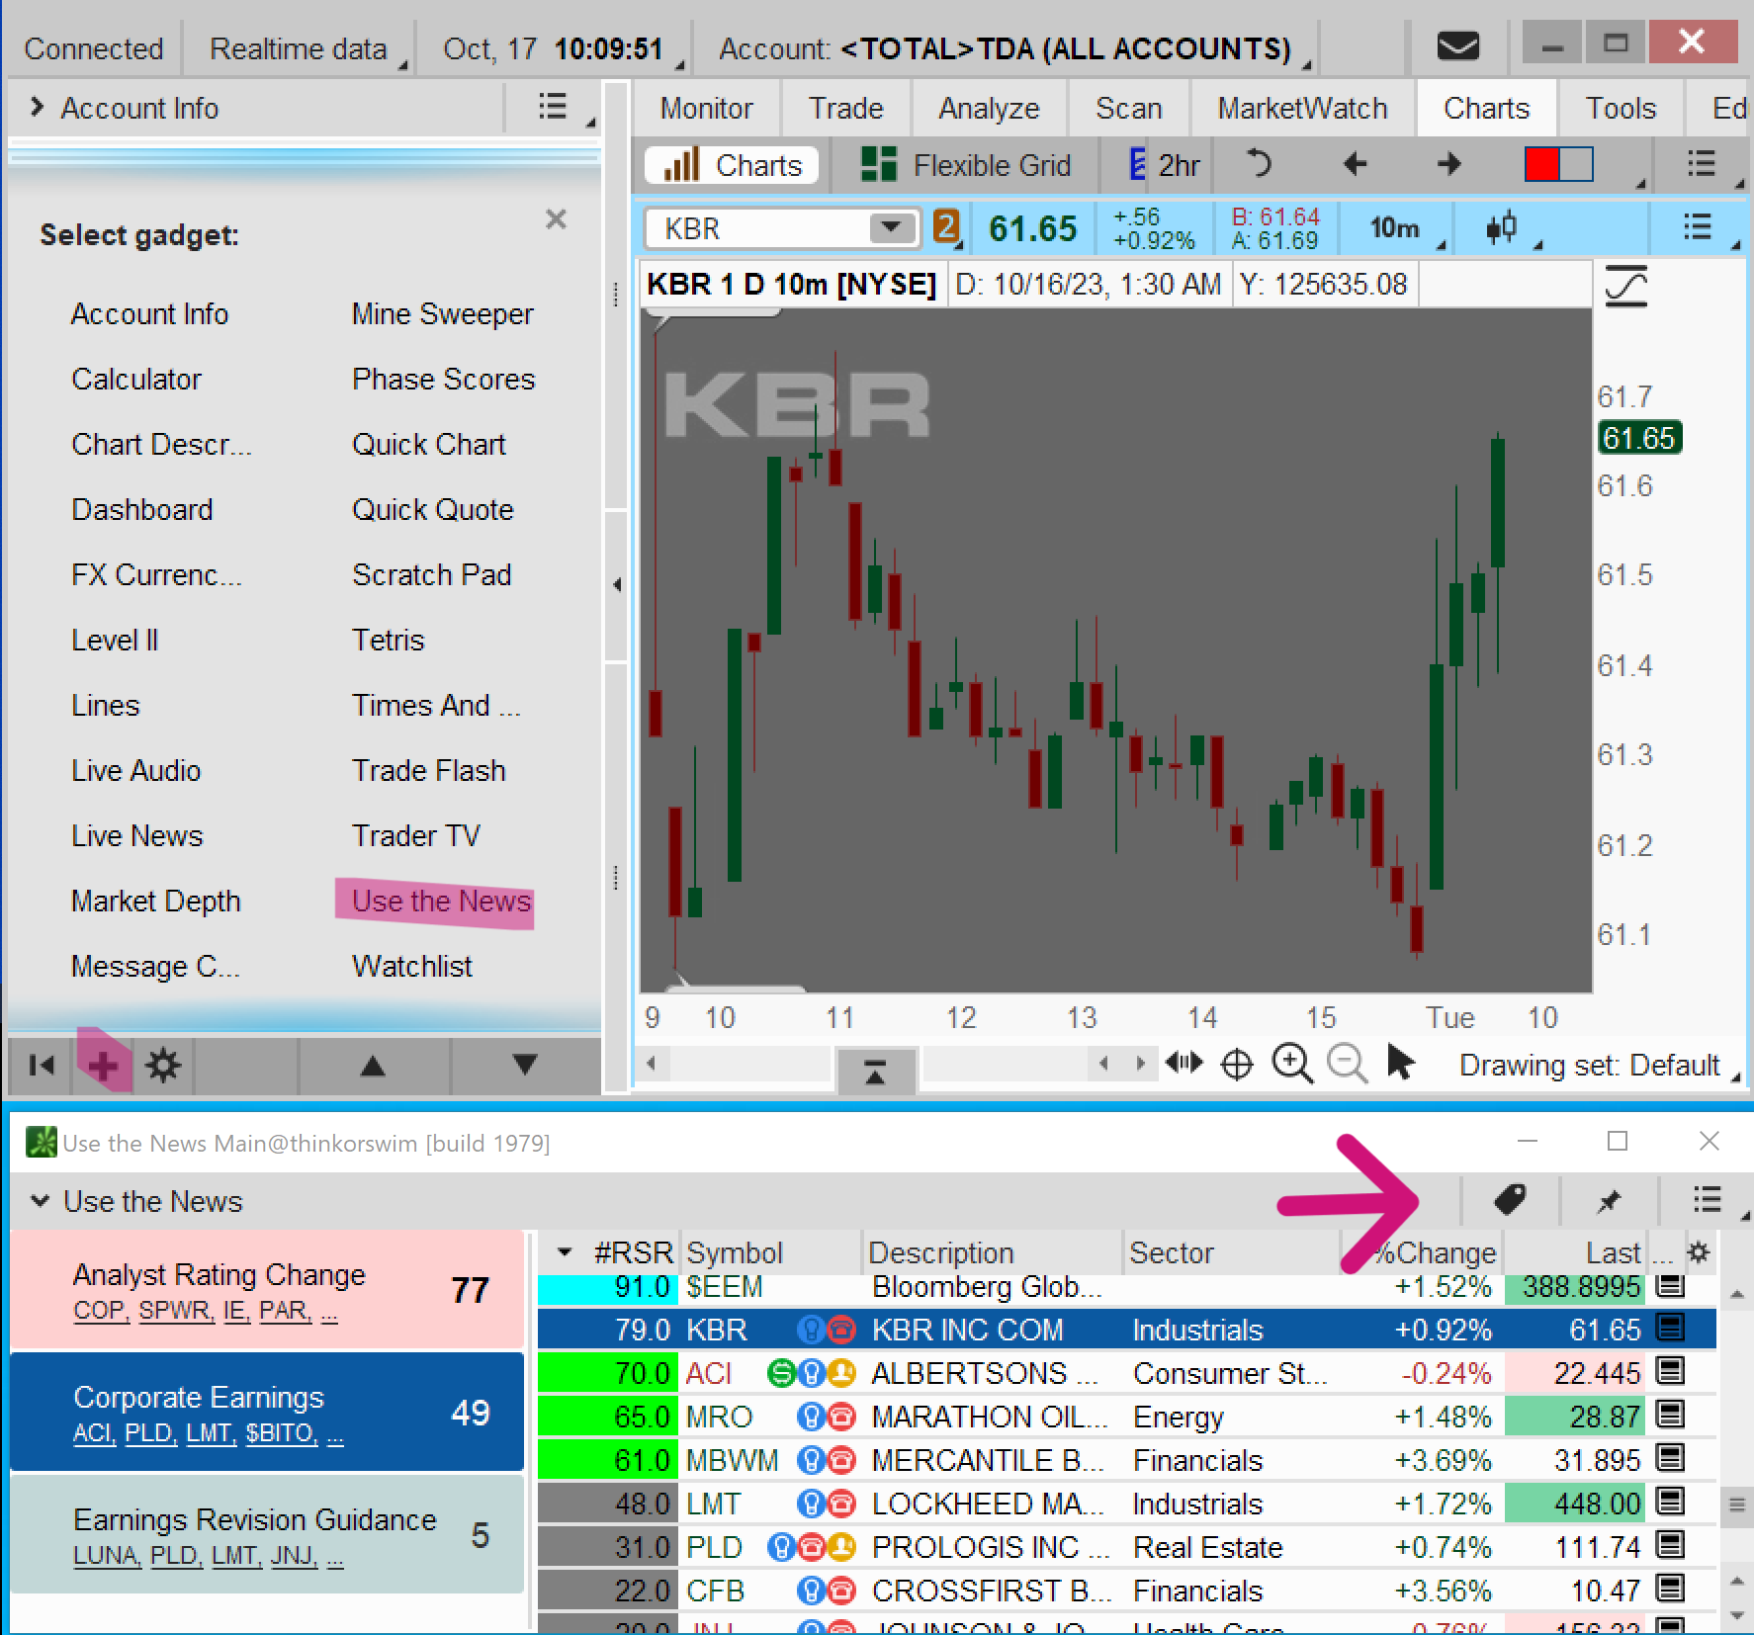Open the row menu icon for KBR
The width and height of the screenshot is (1754, 1635).
[x=1670, y=1328]
